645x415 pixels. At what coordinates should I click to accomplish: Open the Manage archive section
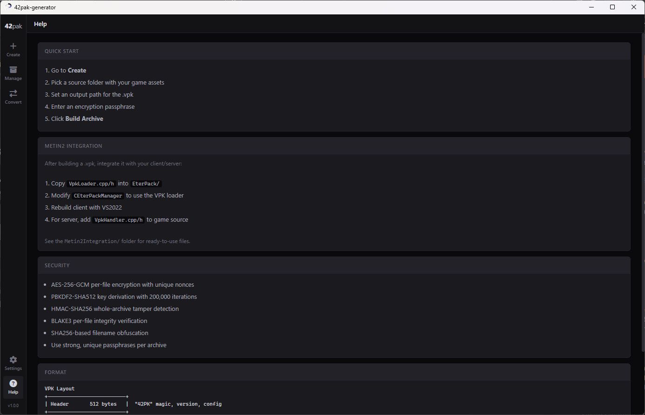point(13,73)
